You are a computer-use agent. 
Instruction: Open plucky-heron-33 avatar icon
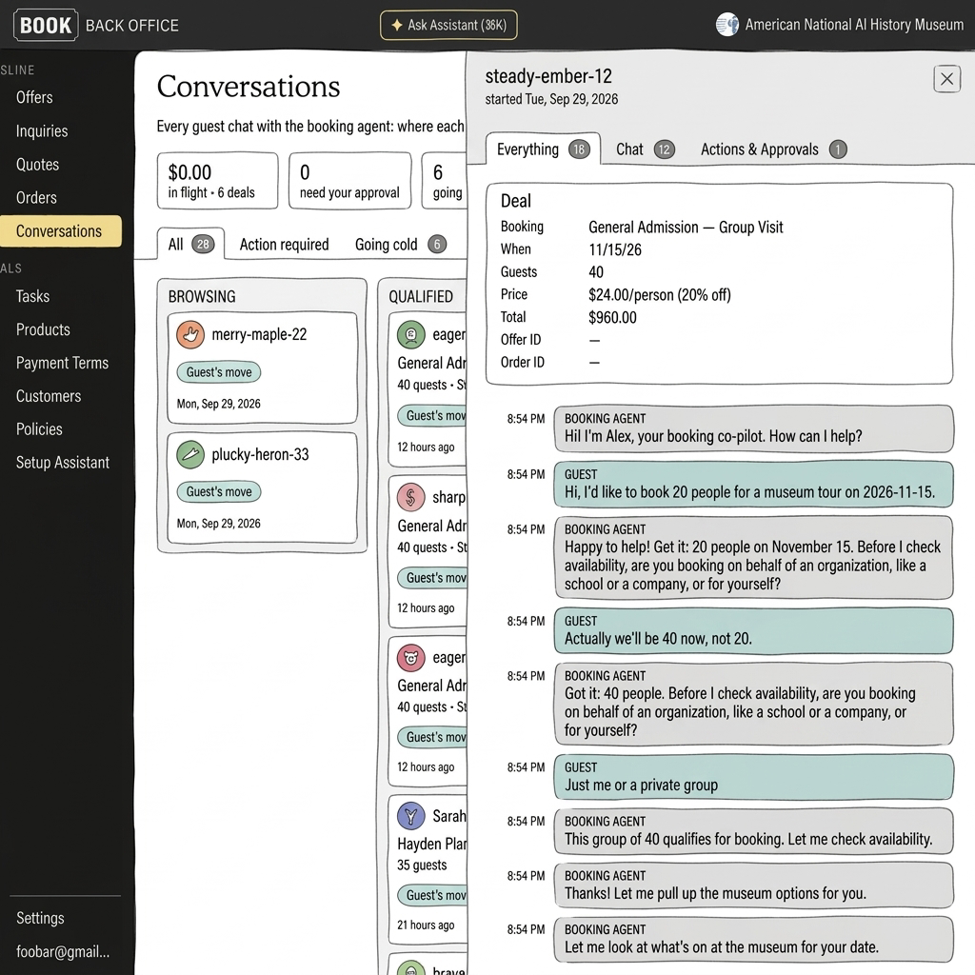[190, 454]
